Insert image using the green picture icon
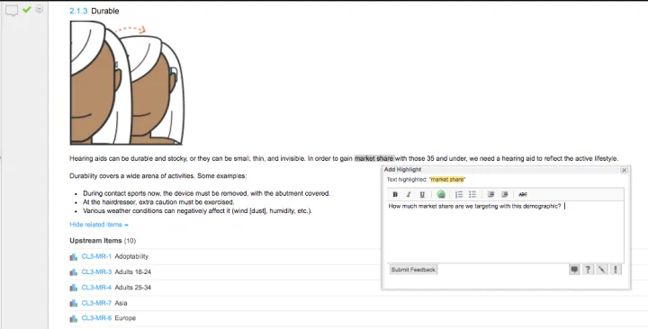This screenshot has height=329, width=648. point(441,194)
